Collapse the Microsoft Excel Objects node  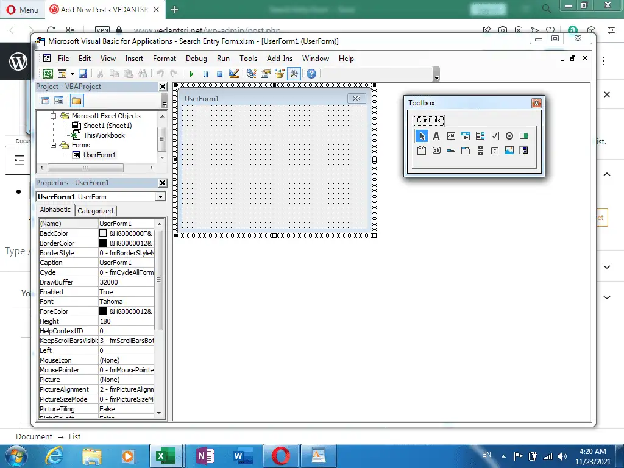tap(53, 116)
